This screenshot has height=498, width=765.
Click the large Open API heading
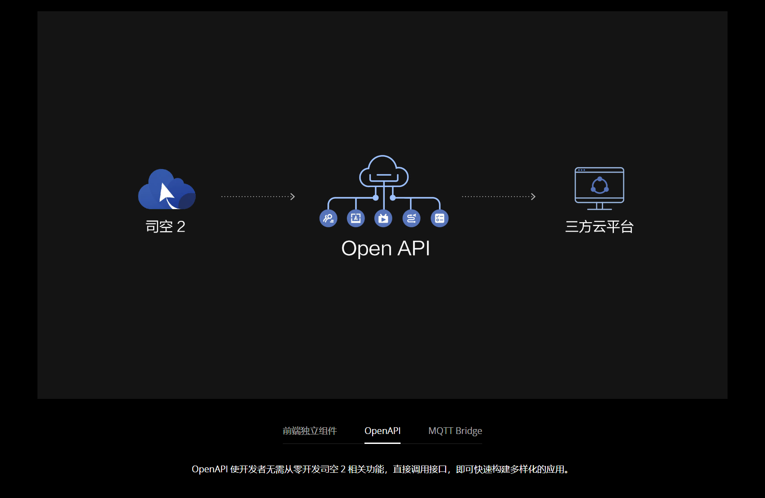[x=386, y=248]
